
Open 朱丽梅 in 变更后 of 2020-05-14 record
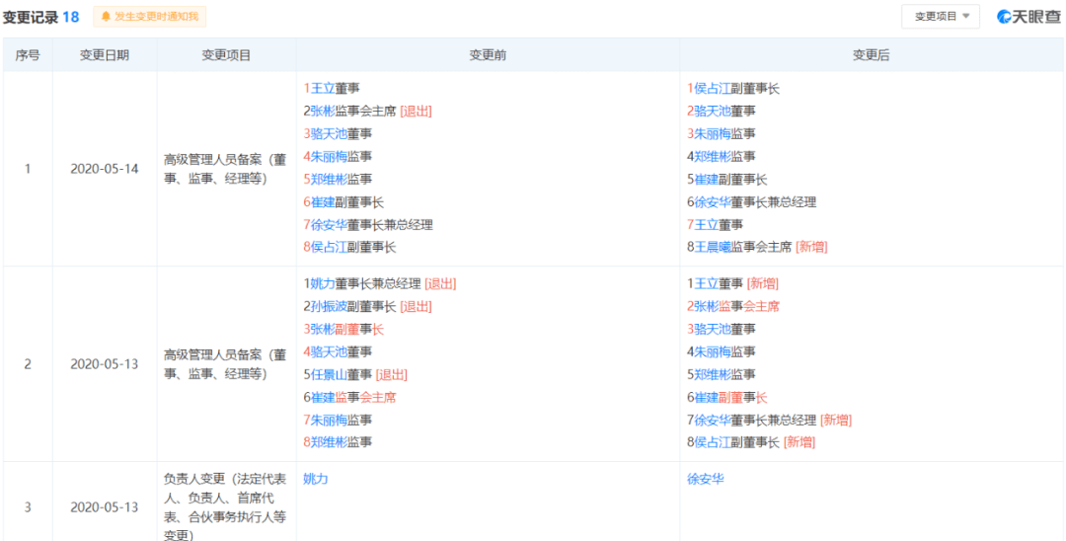713,134
